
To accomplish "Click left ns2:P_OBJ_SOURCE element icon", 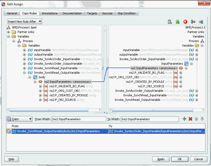I will coord(45,100).
